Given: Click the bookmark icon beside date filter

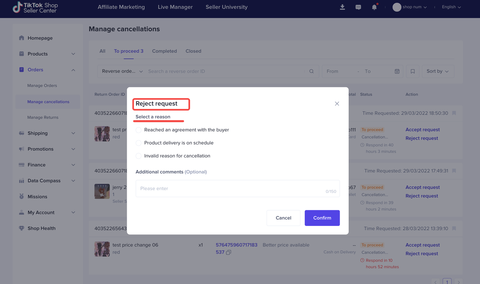Looking at the screenshot, I should pos(412,71).
